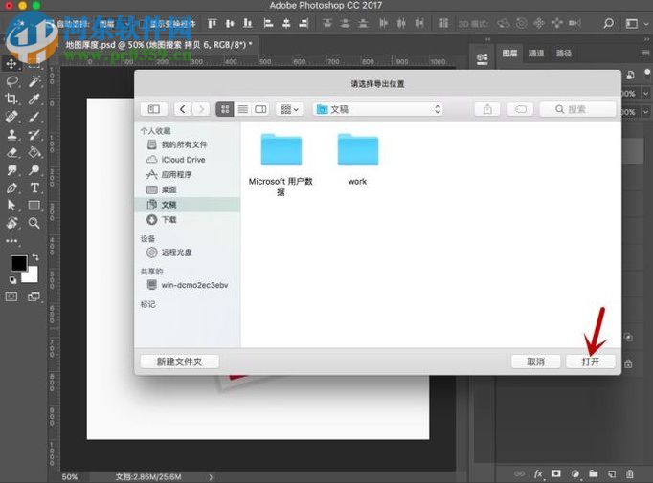The height and width of the screenshot is (483, 653).
Task: Select the Dodge tool
Action: click(34, 169)
